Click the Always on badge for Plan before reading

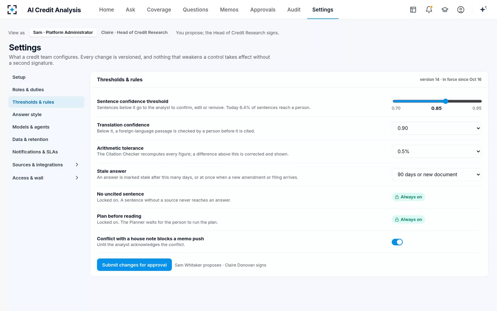pyautogui.click(x=408, y=219)
